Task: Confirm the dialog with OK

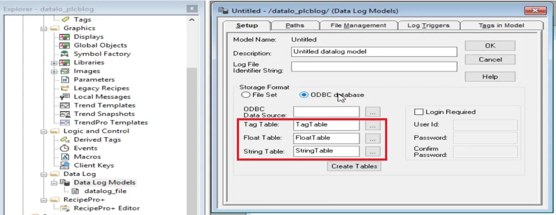Action: tap(490, 46)
